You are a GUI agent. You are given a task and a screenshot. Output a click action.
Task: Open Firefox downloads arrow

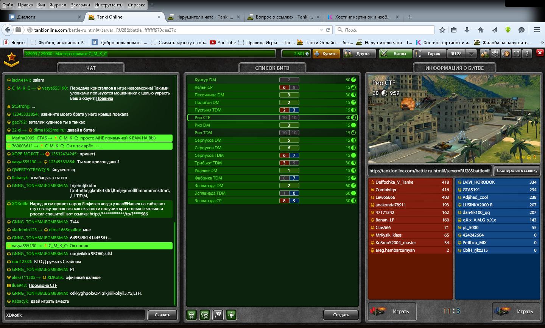(x=467, y=30)
